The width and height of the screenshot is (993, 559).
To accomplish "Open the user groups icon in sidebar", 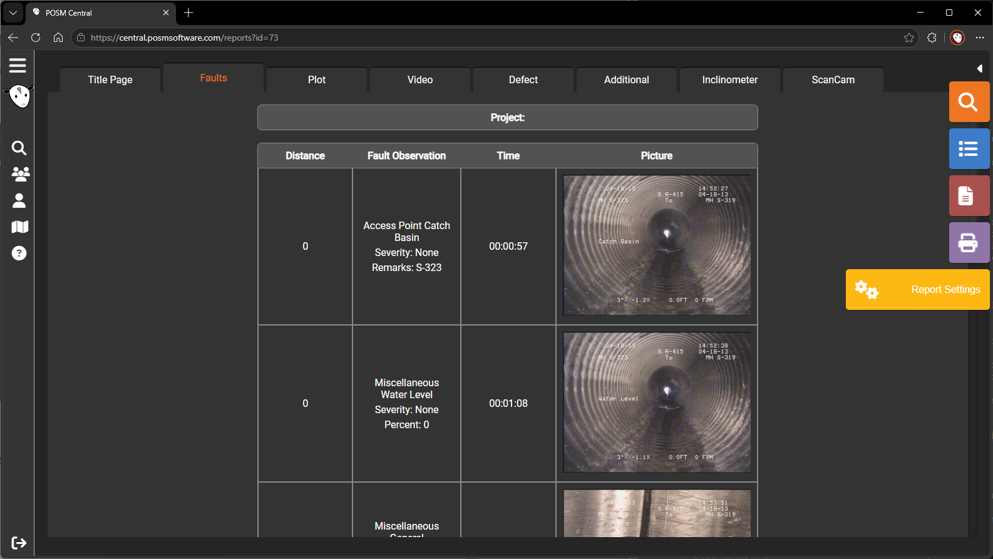I will [20, 174].
